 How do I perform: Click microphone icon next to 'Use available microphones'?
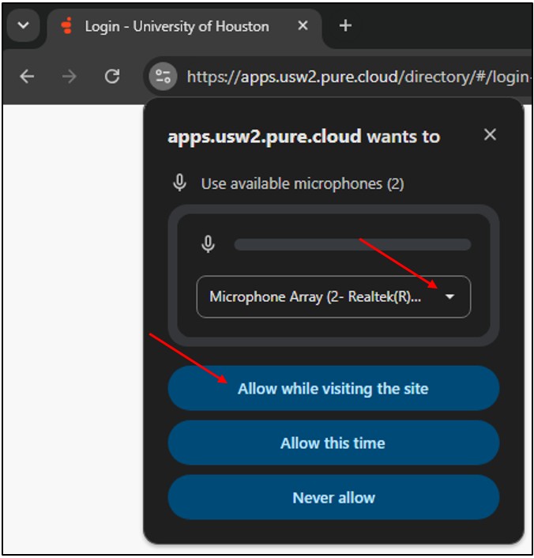pos(179,183)
